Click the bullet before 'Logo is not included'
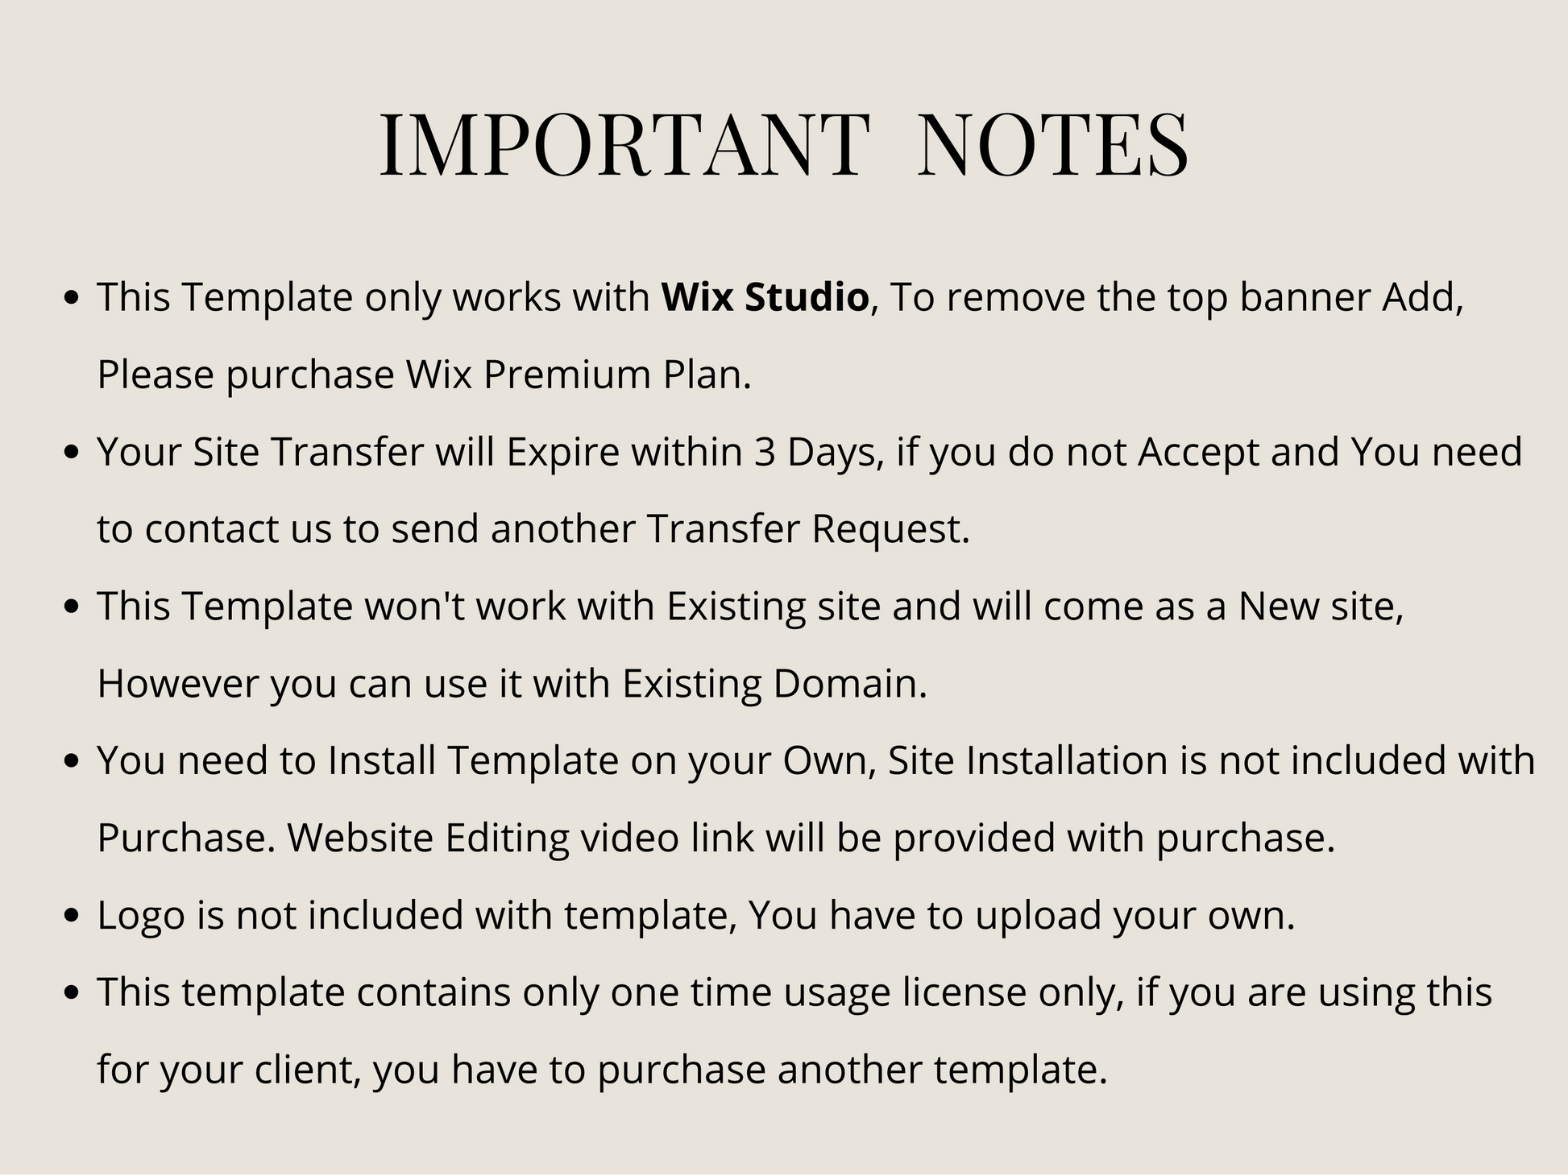Screen dimensions: 1568x1176 (x=73, y=917)
